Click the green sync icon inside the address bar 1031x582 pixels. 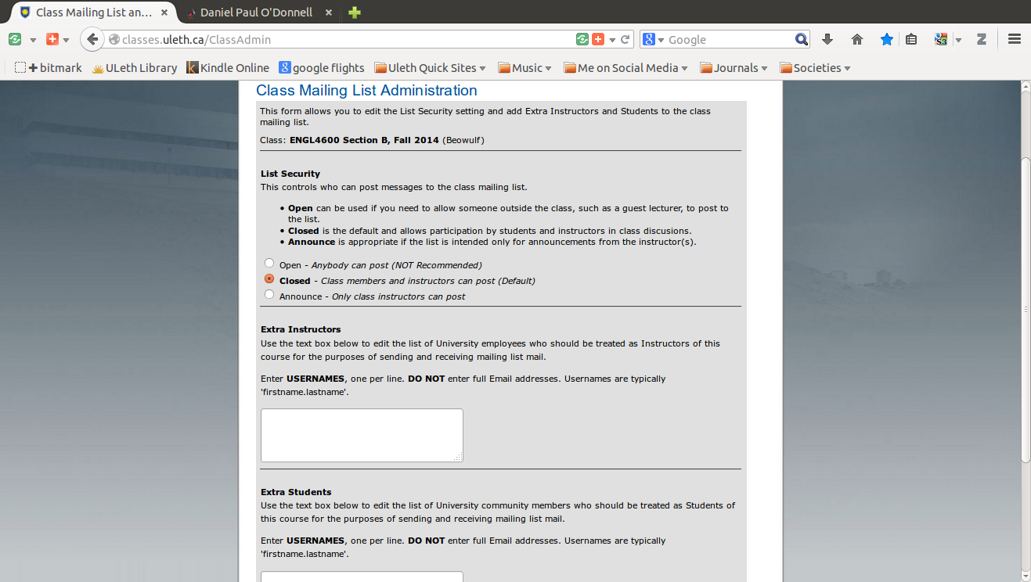coord(582,39)
